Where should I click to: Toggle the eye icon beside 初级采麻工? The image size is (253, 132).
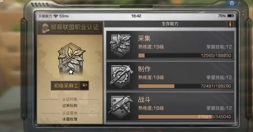(85, 85)
